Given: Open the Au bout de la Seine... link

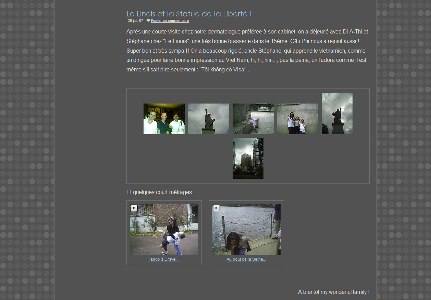Looking at the screenshot, I should (246, 259).
